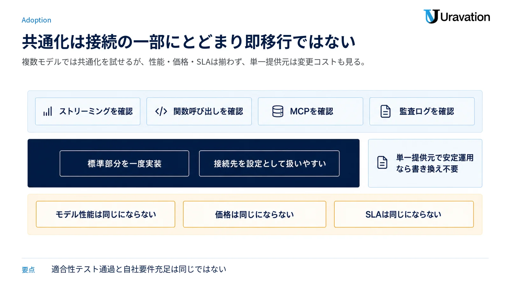509x286 pixels.
Task: Click the 要点 label at the bottom
Action: point(28,270)
